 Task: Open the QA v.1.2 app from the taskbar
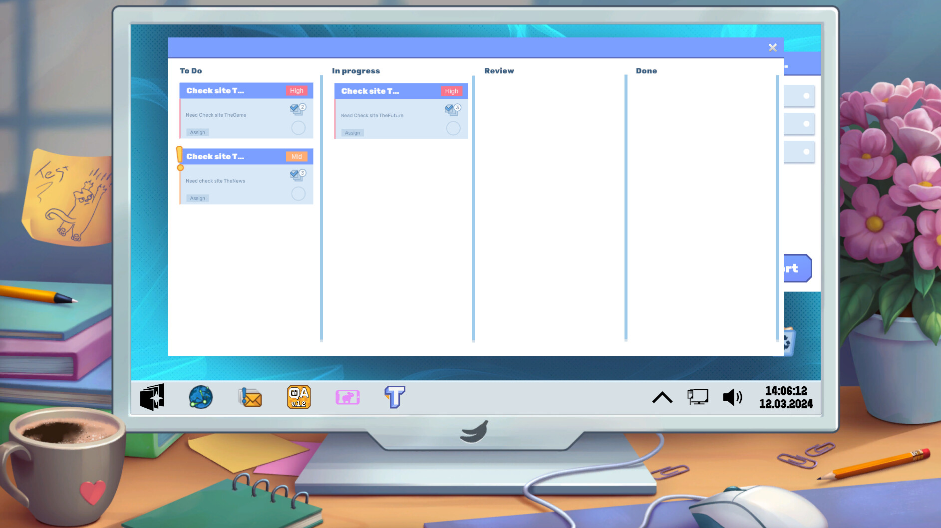299,397
